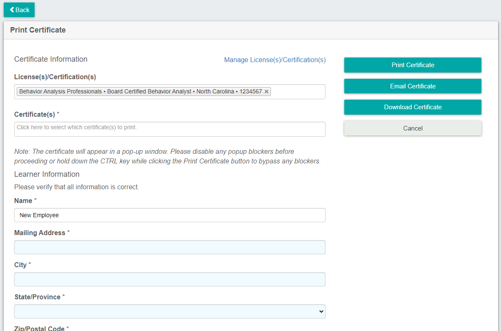
Task: Expand the State/Province dropdown
Action: (x=170, y=311)
